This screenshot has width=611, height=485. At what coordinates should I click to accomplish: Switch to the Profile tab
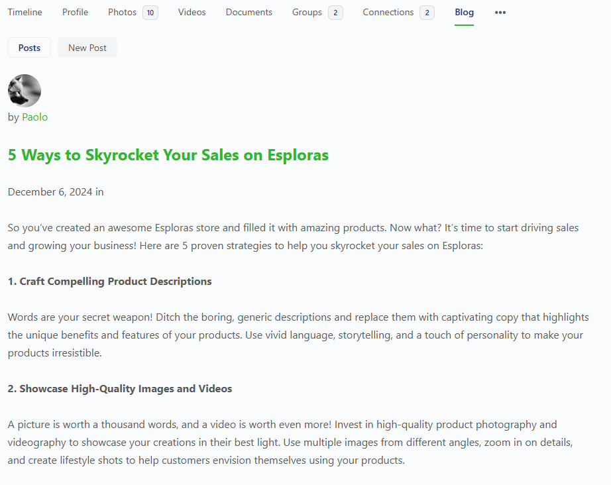click(x=75, y=13)
